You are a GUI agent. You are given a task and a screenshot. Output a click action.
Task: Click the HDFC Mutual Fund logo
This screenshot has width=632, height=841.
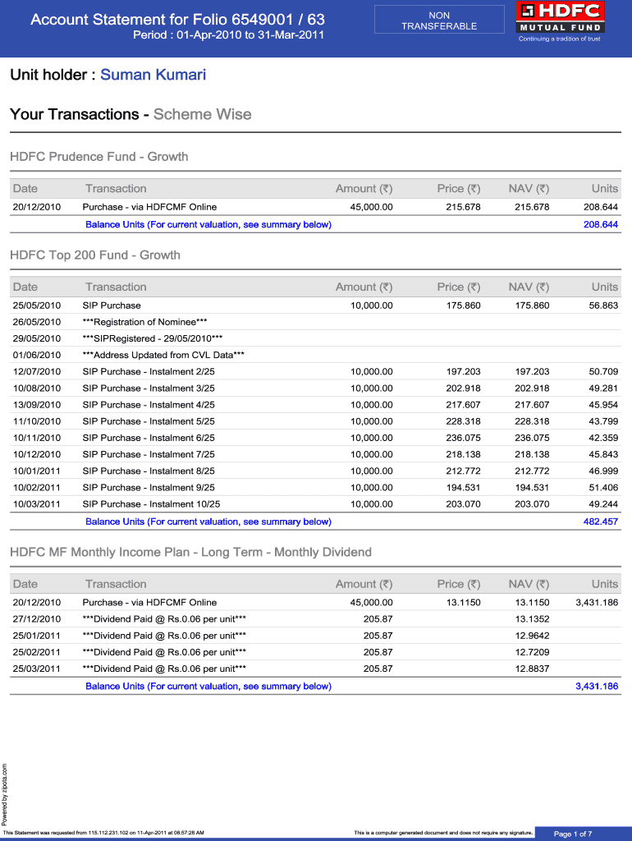[560, 21]
